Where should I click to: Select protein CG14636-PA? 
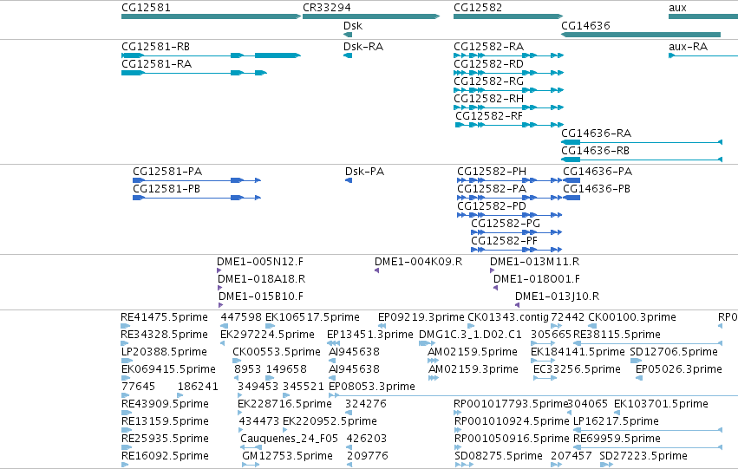pyautogui.click(x=571, y=180)
